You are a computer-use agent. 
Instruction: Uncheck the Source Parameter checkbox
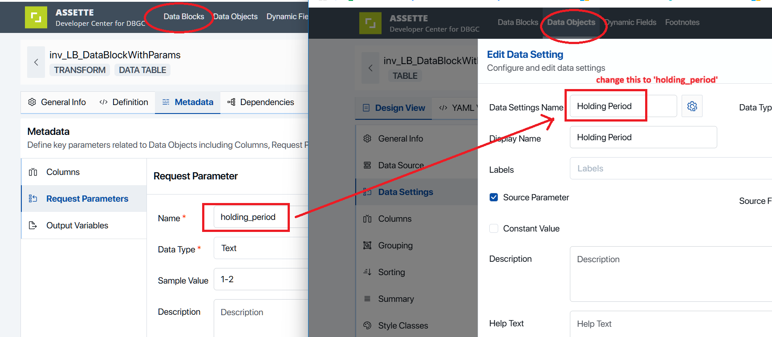(x=494, y=197)
